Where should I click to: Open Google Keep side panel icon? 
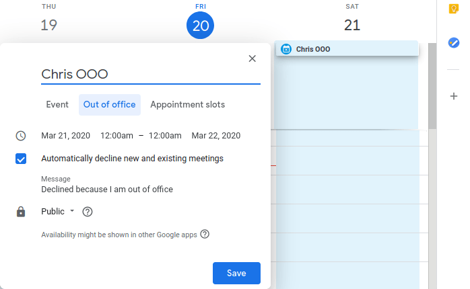coord(454,9)
